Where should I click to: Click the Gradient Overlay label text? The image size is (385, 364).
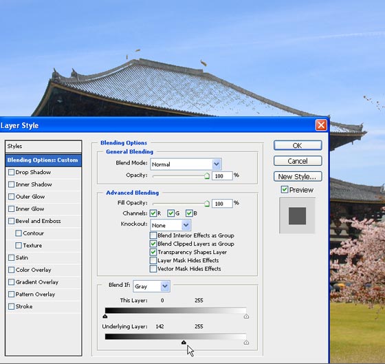[37, 282]
